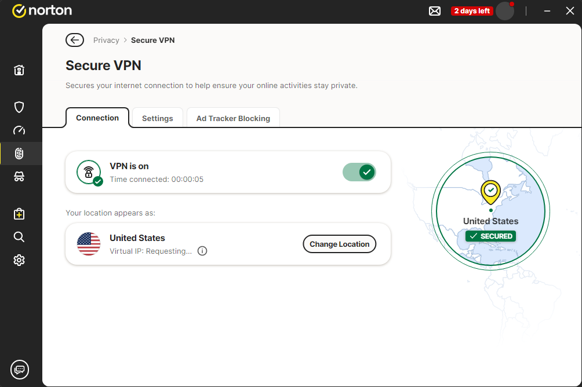Click 'Your location appears as:' label

pos(111,213)
